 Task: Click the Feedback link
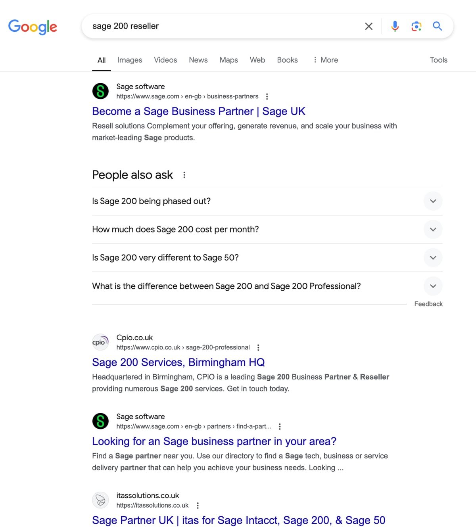click(x=428, y=304)
